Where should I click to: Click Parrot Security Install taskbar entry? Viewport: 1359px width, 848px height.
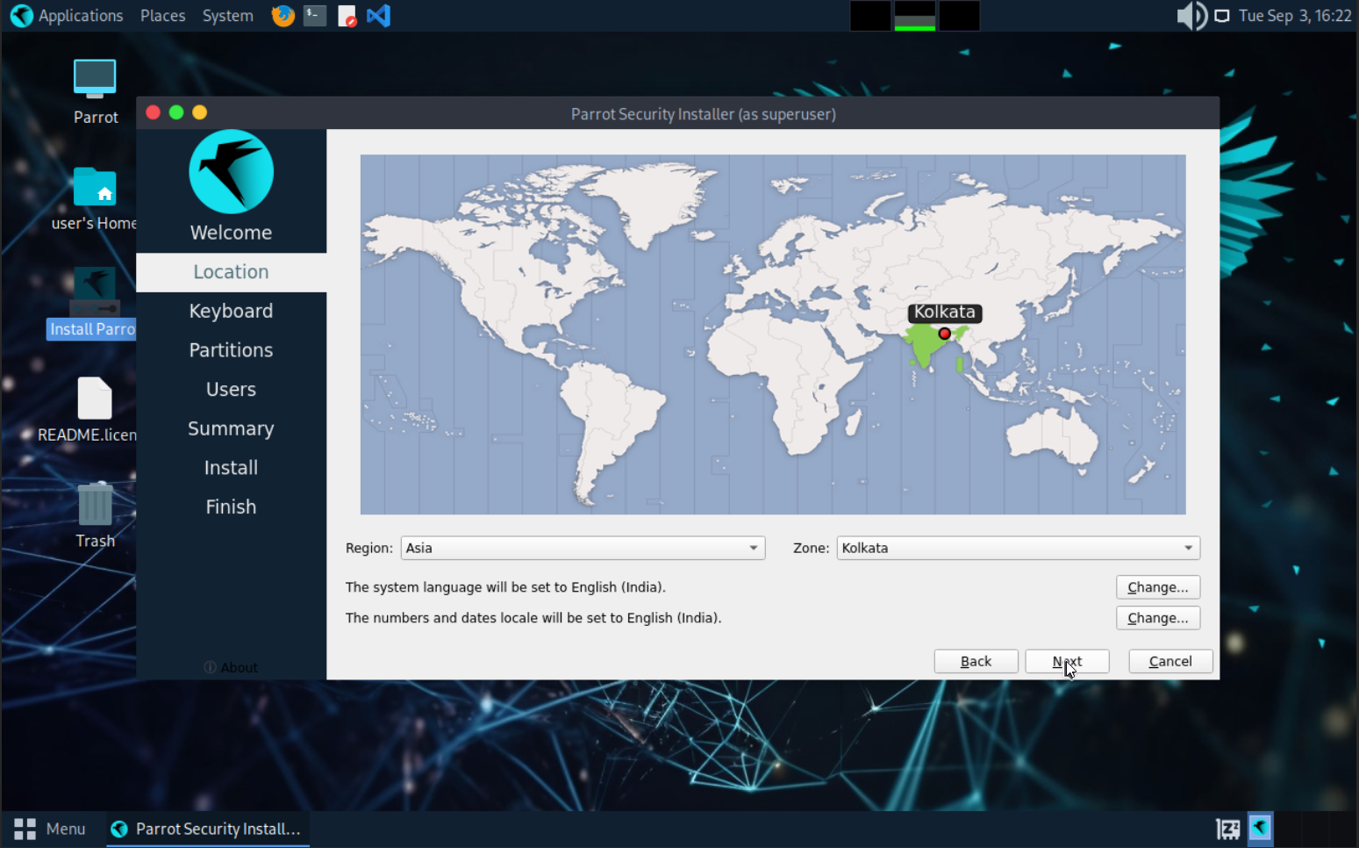coord(208,829)
